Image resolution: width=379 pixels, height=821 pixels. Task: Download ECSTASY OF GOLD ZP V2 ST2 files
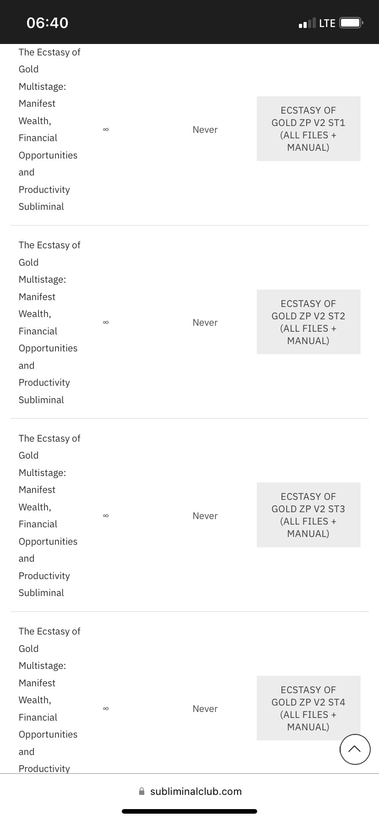(x=309, y=322)
